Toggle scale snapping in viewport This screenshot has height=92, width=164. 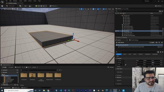pos(104,9)
